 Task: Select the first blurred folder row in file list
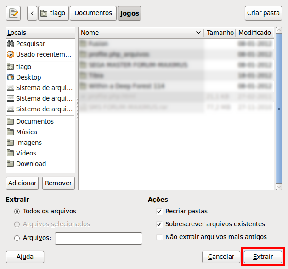click(176, 44)
